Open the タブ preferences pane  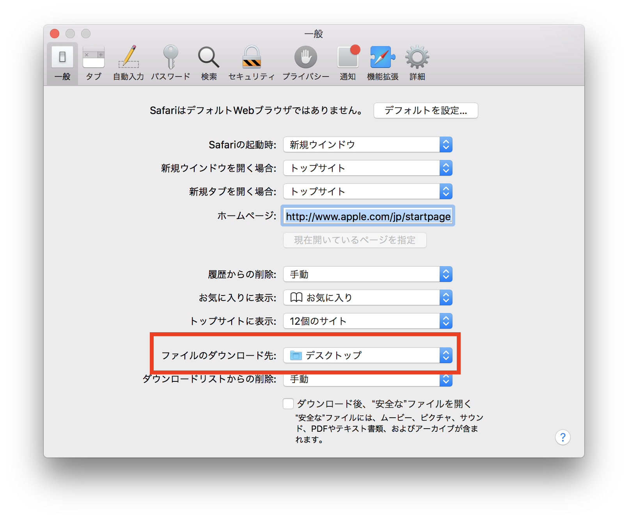93,62
